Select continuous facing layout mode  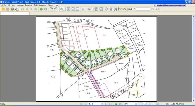153,104
